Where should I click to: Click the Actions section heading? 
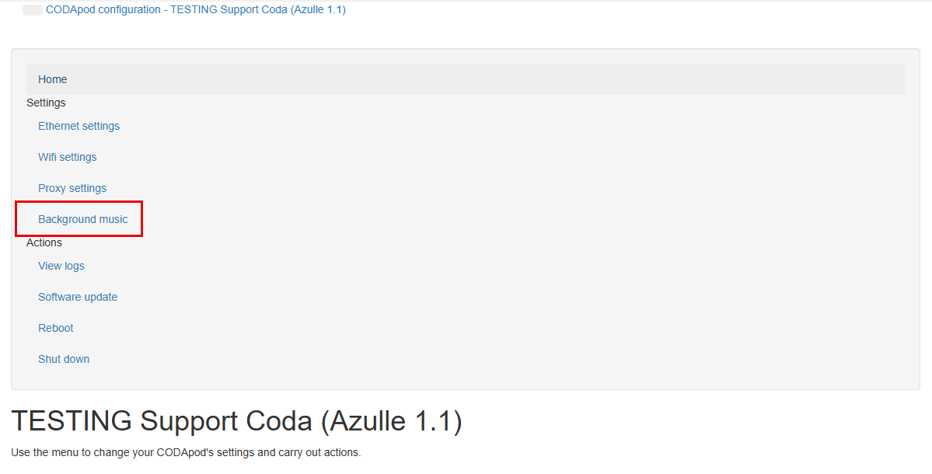(44, 242)
